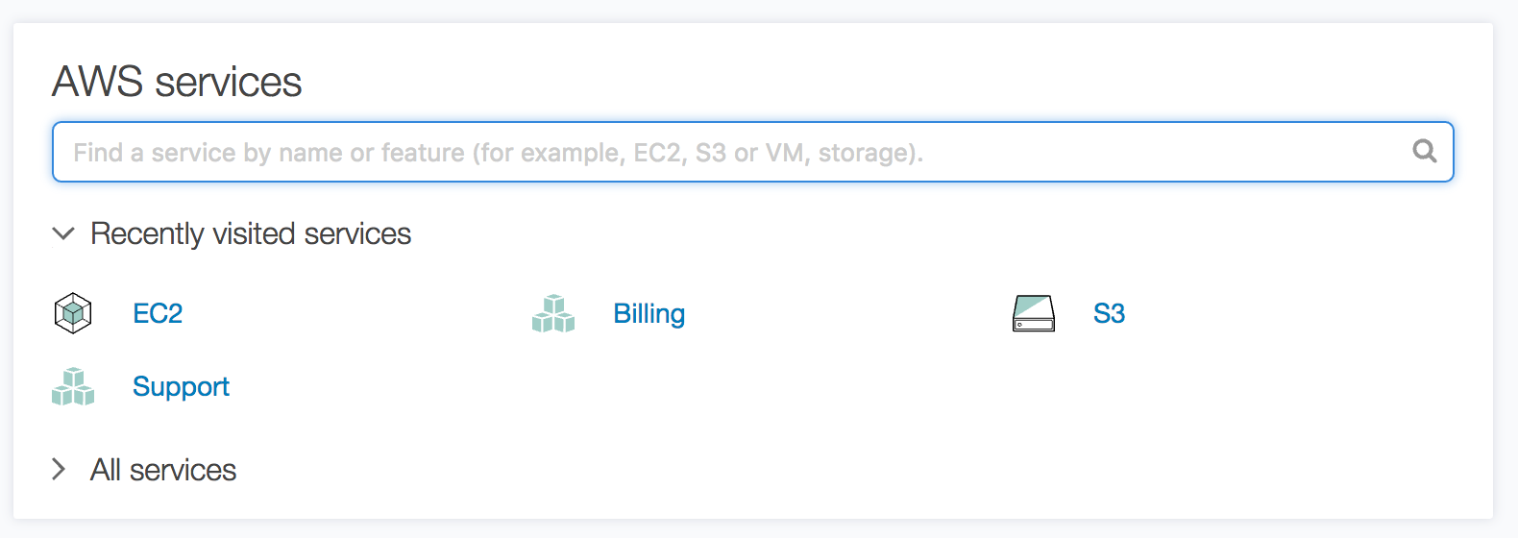This screenshot has width=1518, height=538.
Task: Click the Support stacked-blocks icon
Action: 73,386
